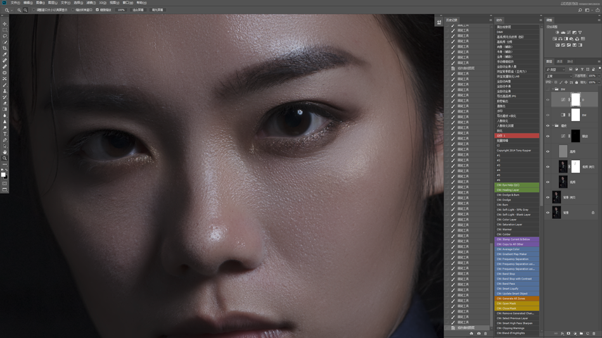Select the Hand tool
The height and width of the screenshot is (338, 602).
(4, 153)
